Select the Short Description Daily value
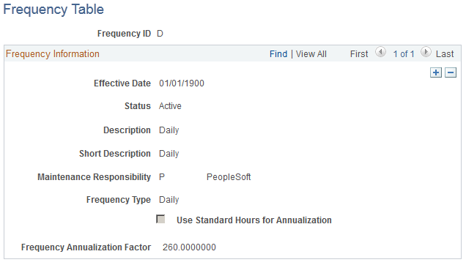This screenshot has width=466, height=265. tap(169, 154)
